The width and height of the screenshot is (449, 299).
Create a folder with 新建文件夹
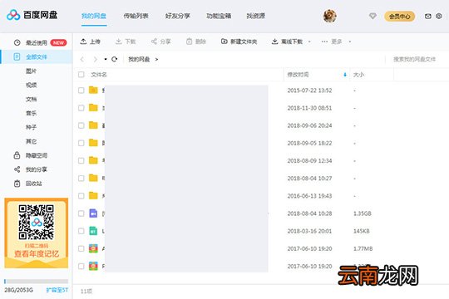[x=239, y=42]
